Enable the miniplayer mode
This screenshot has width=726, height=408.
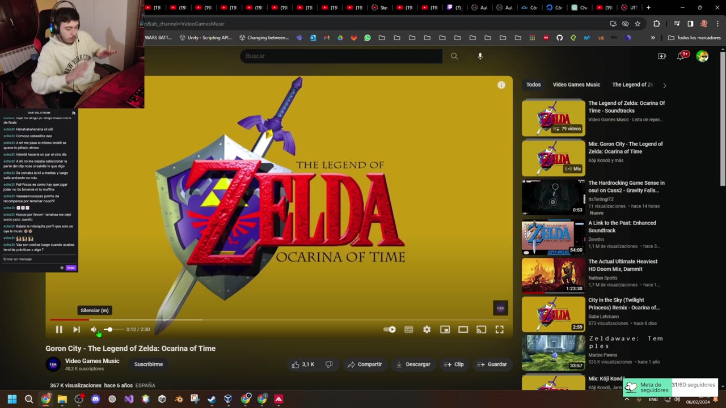click(445, 329)
